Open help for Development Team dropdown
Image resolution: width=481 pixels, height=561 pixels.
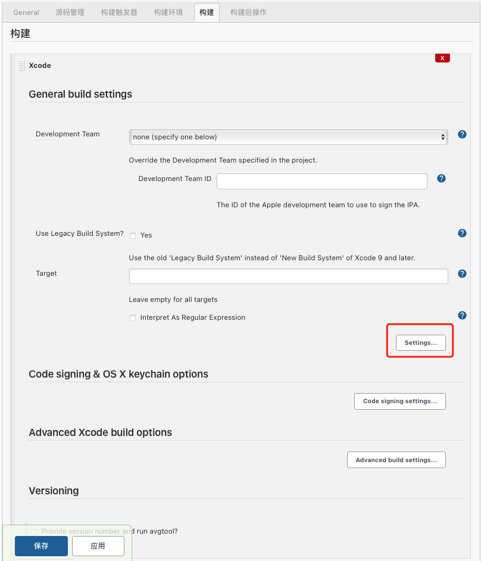tap(462, 135)
